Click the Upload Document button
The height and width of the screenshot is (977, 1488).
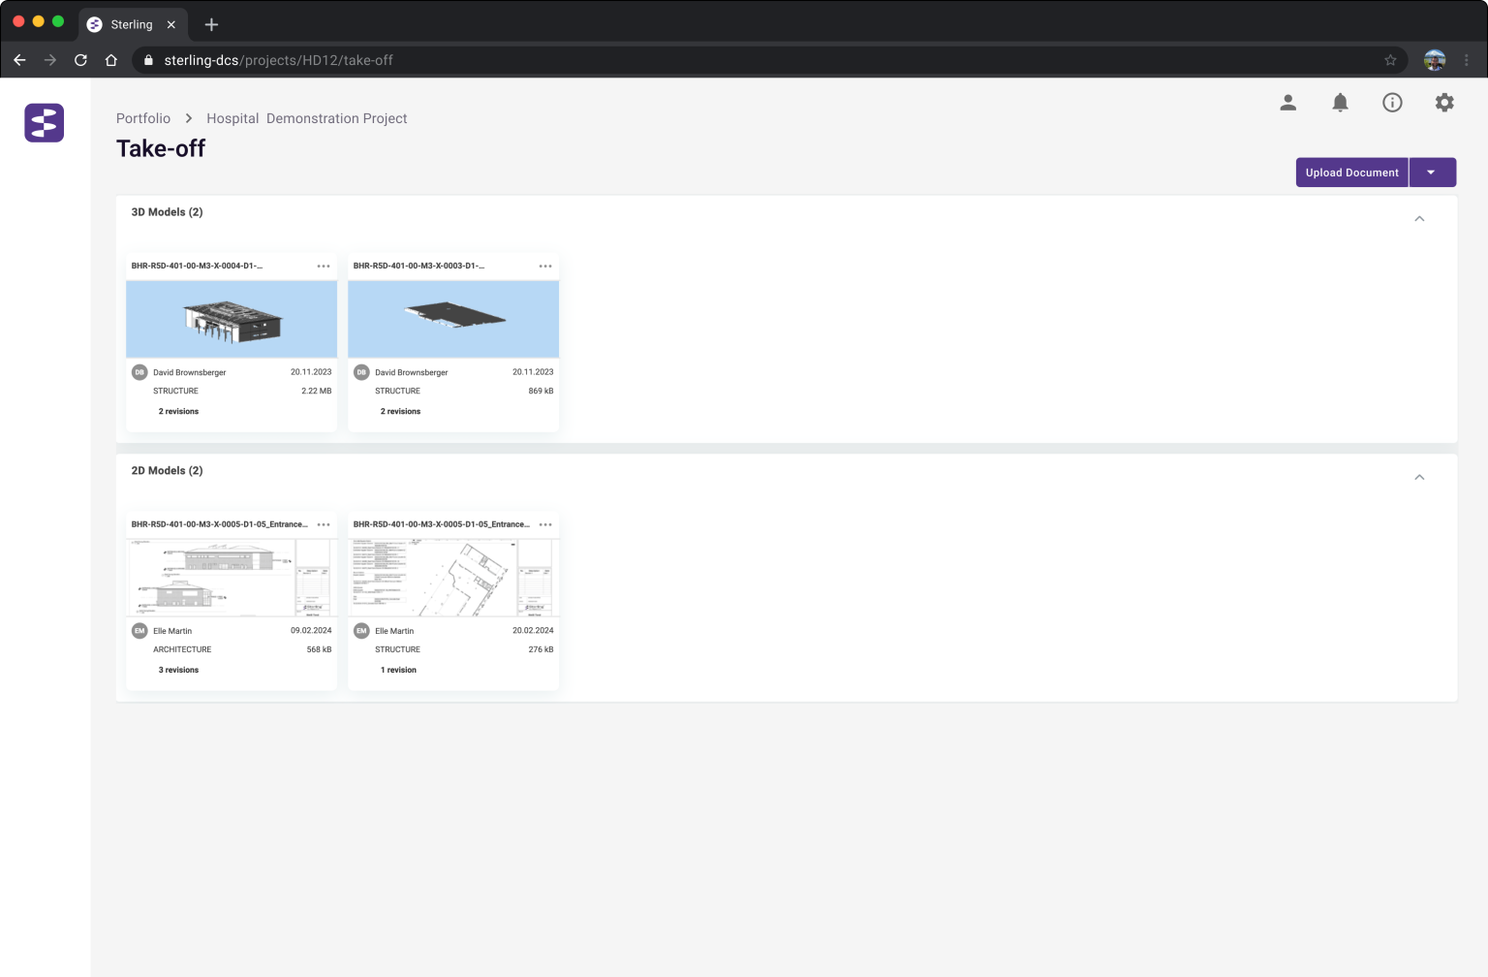point(1351,172)
